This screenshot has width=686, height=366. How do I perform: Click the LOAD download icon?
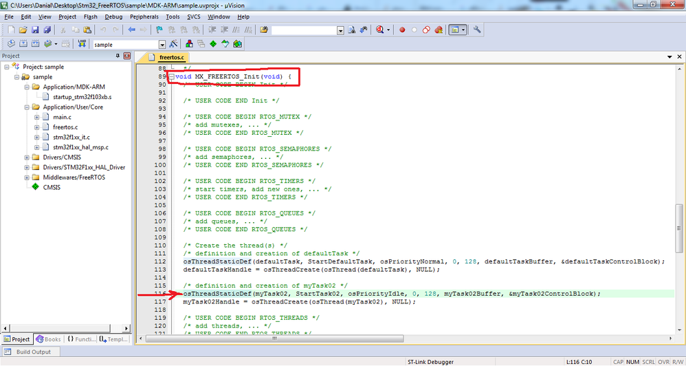click(x=82, y=44)
